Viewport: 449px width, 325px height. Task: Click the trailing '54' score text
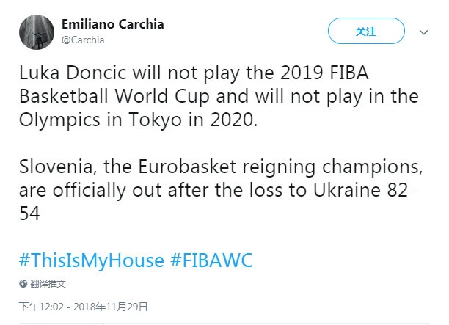coord(29,213)
